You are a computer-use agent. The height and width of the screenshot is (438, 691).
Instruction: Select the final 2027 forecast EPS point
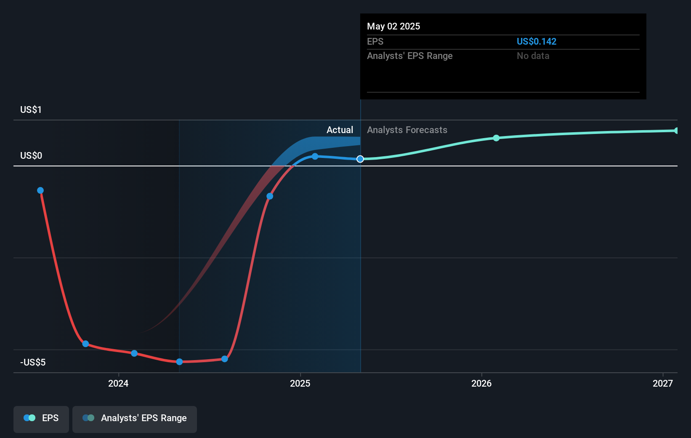point(676,131)
